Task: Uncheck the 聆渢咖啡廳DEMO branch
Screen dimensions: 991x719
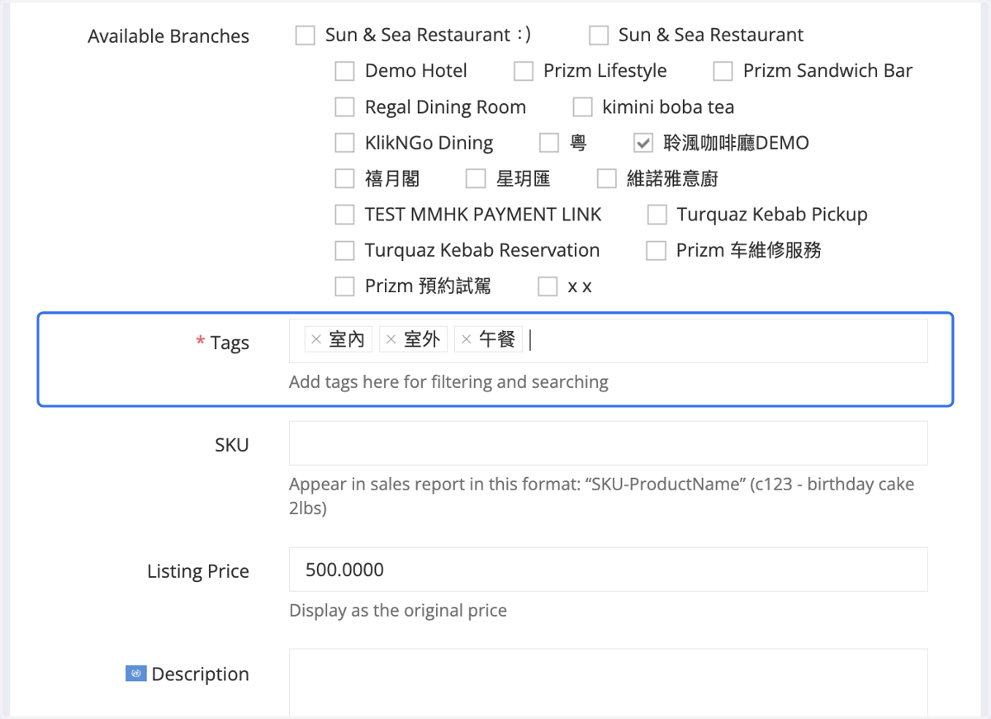Action: [x=643, y=143]
